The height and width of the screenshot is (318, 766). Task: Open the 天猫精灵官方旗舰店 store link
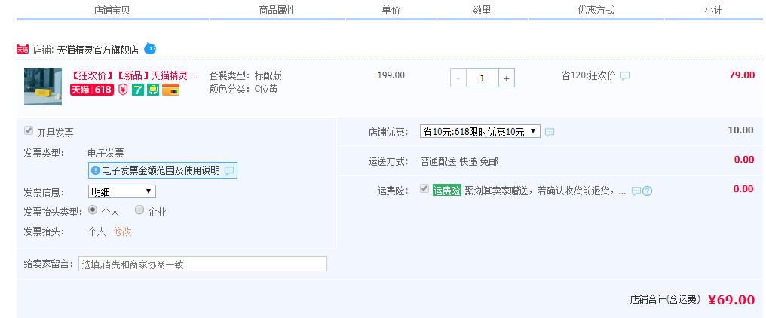tap(98, 50)
